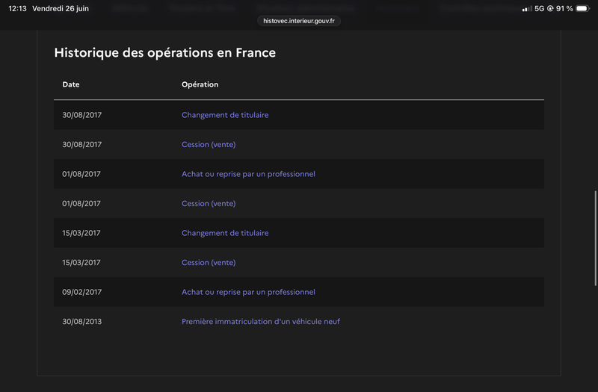Click the 30/08/2013 date cell
This screenshot has height=392, width=598.
(82, 322)
